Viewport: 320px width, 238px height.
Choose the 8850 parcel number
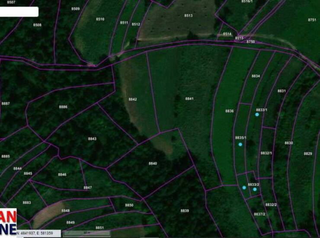(129, 205)
